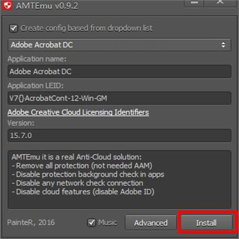Toggle the Create config checkbox

pos(14,28)
